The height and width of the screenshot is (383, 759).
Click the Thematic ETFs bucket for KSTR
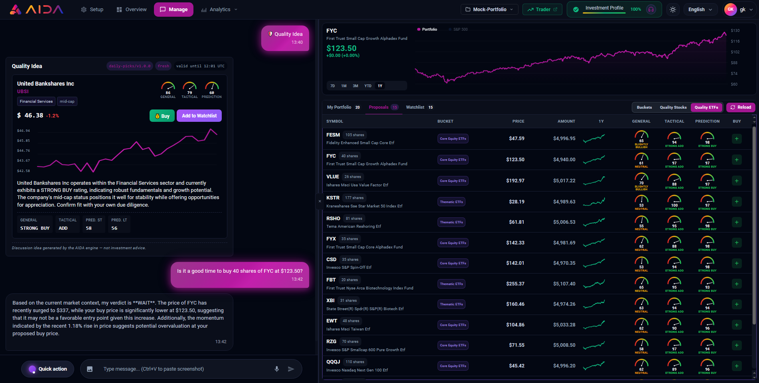[451, 202]
